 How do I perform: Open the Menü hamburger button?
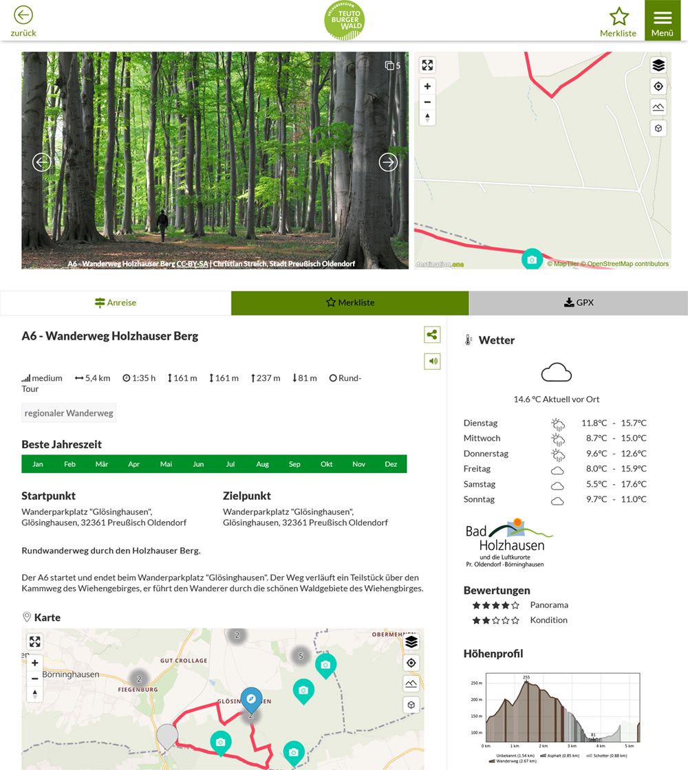[662, 19]
